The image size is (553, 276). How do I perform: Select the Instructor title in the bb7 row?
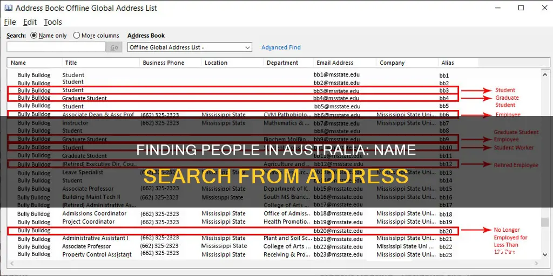(76, 123)
